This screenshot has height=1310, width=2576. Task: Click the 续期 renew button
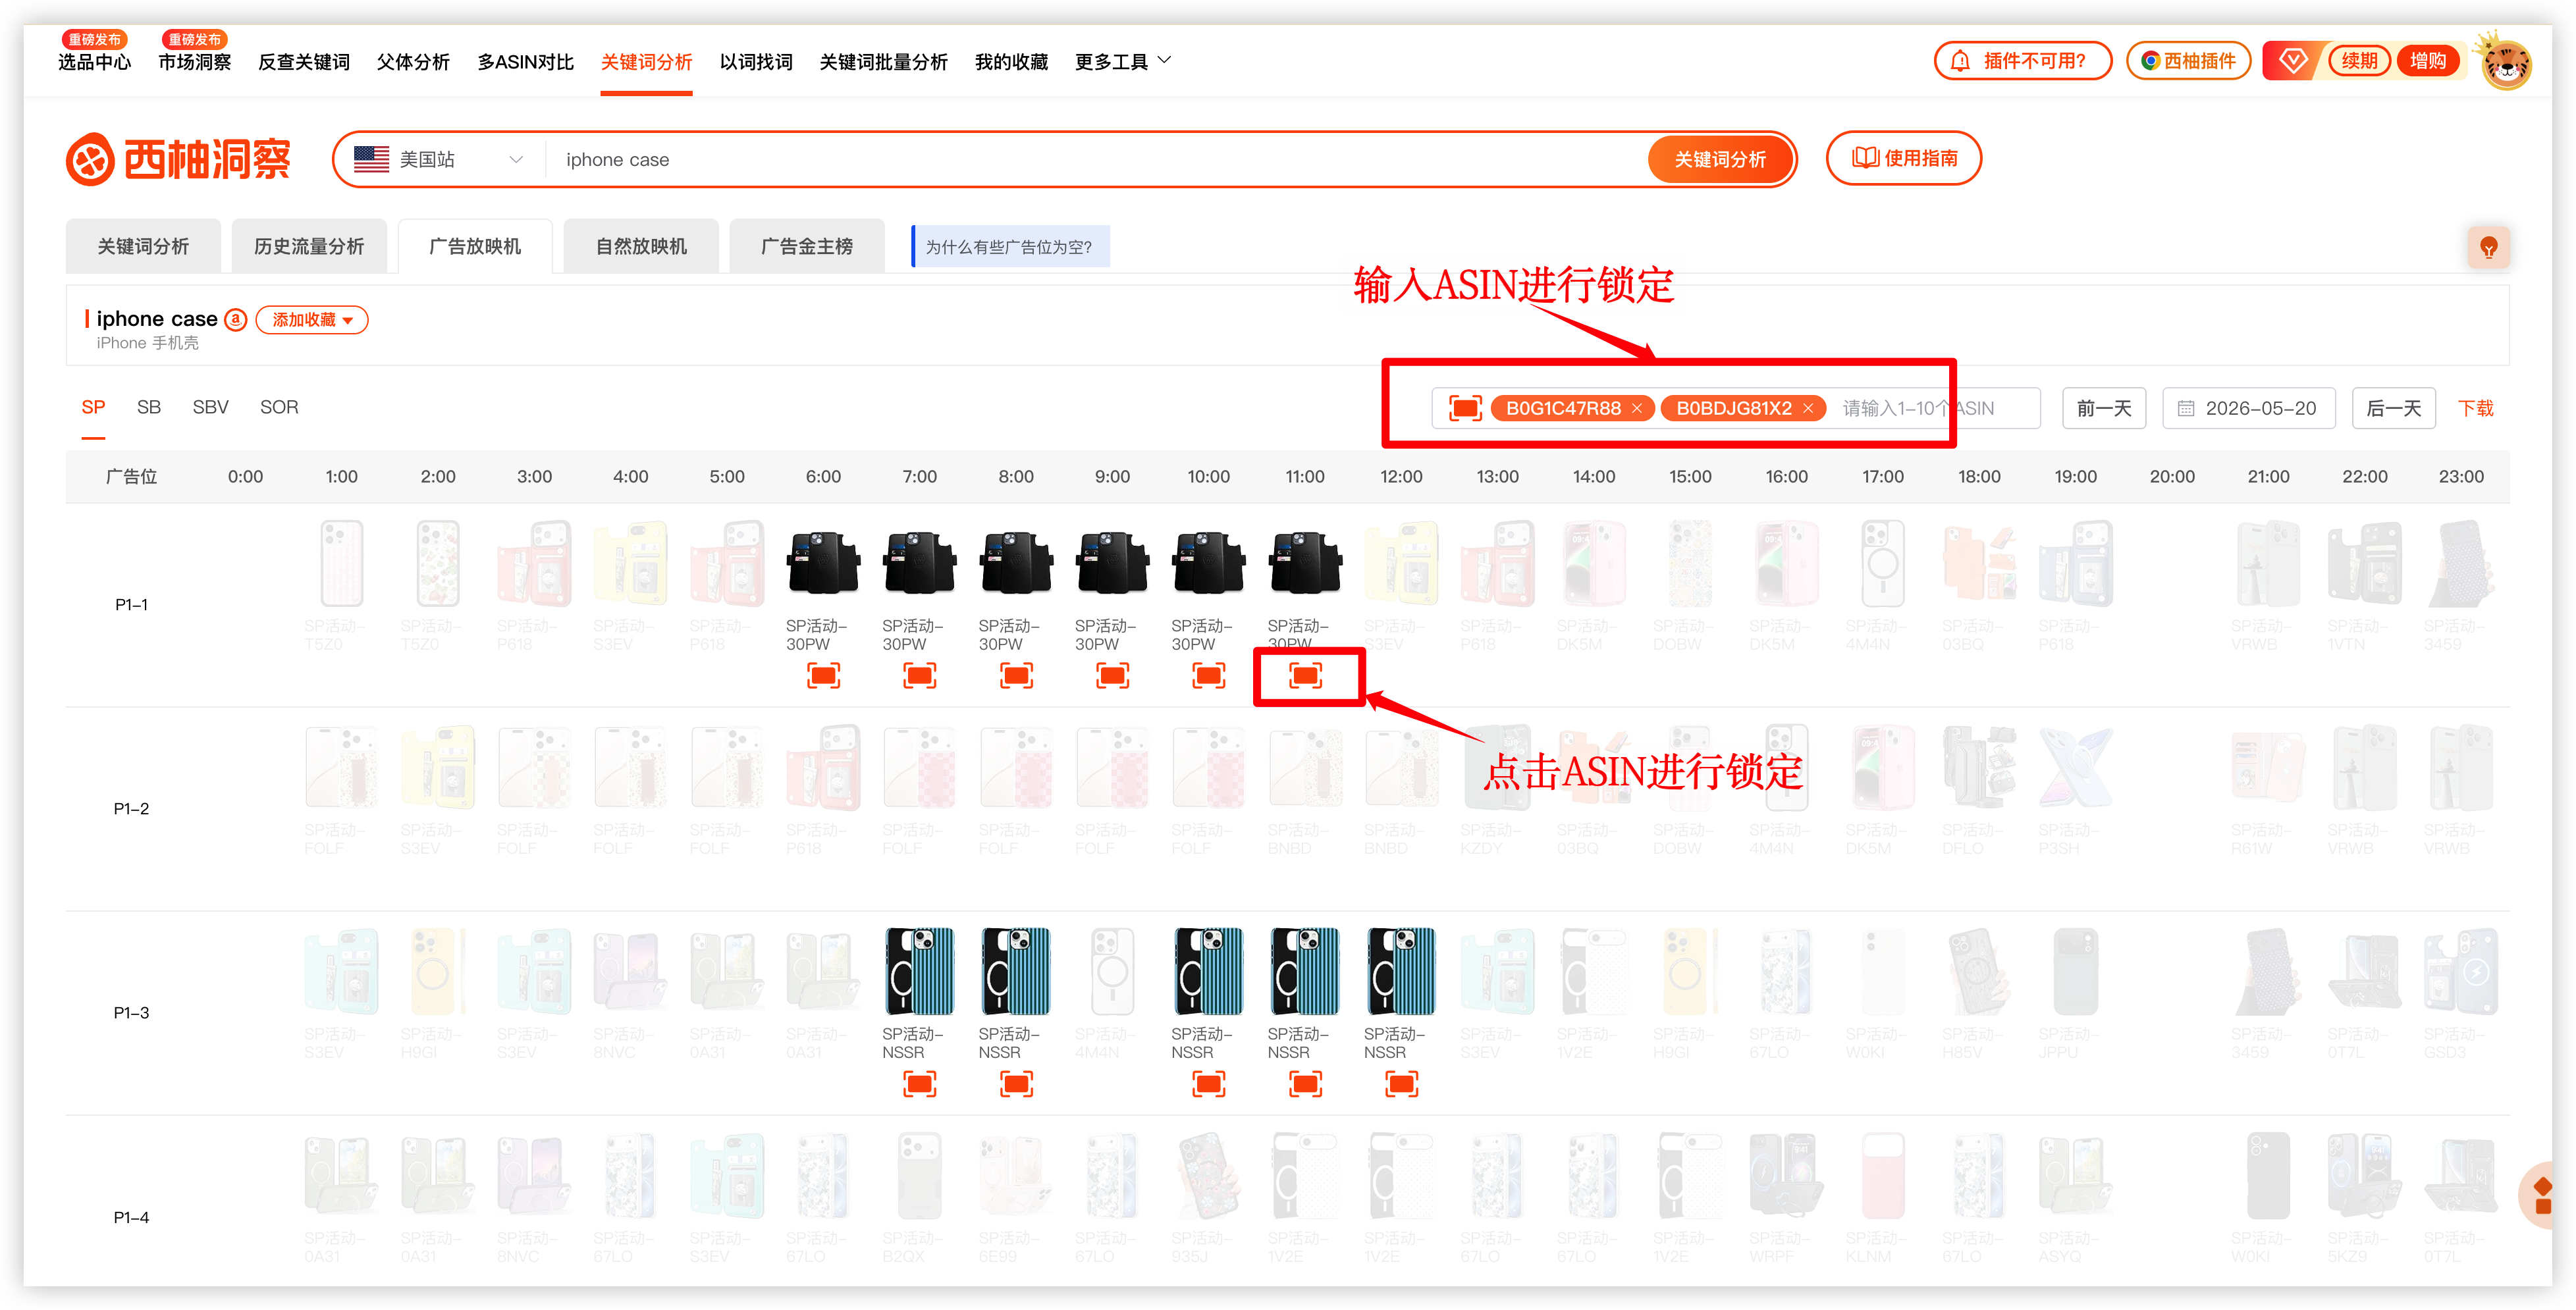(x=2359, y=61)
